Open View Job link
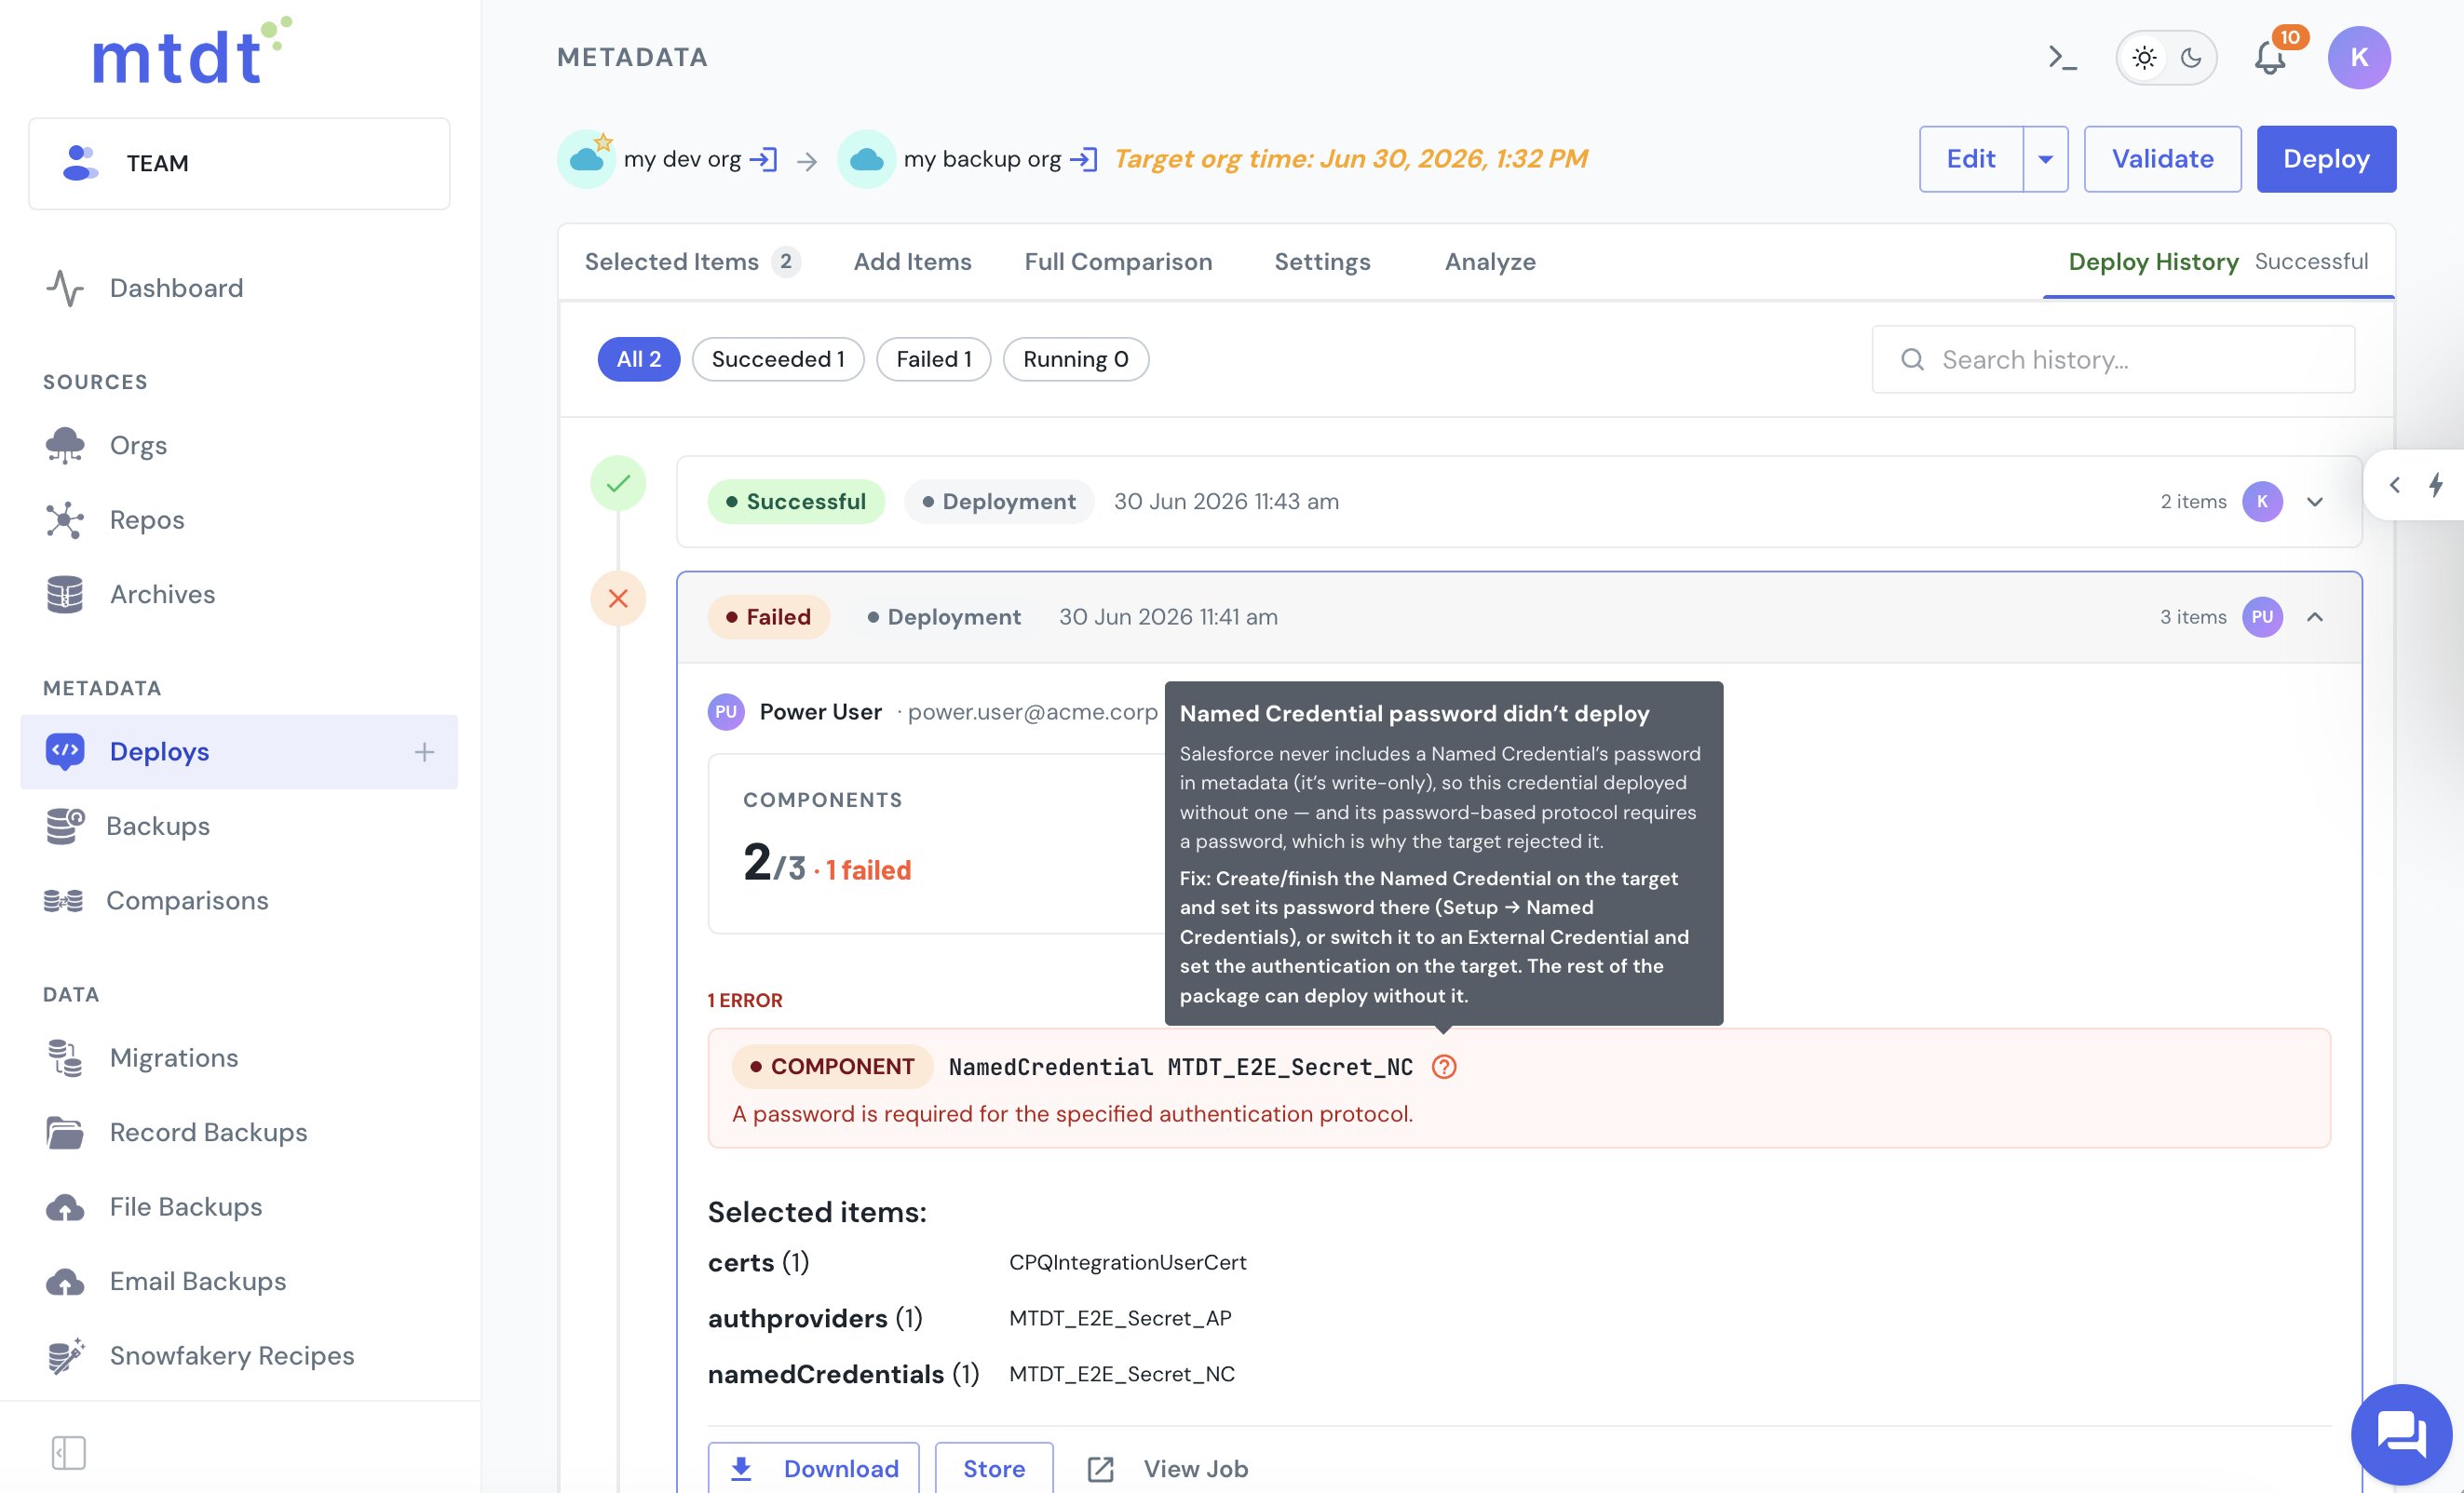This screenshot has width=2464, height=1493. (1168, 1468)
